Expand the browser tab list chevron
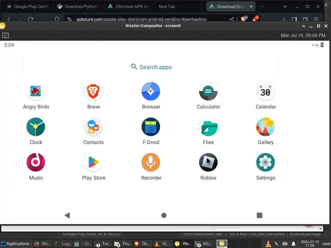This screenshot has height=248, width=331. pos(285,6)
